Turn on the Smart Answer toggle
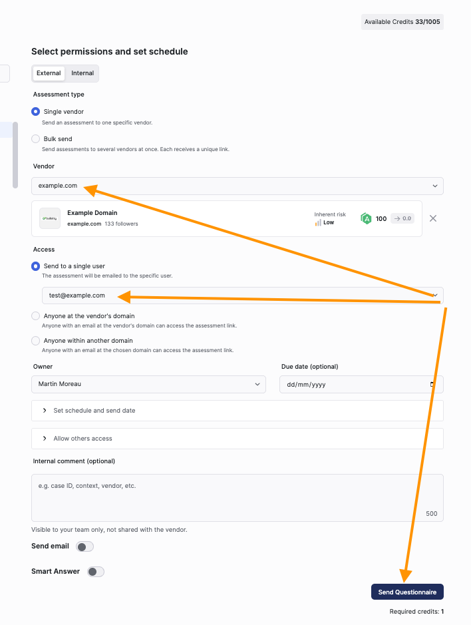This screenshot has height=625, width=471. 96,572
